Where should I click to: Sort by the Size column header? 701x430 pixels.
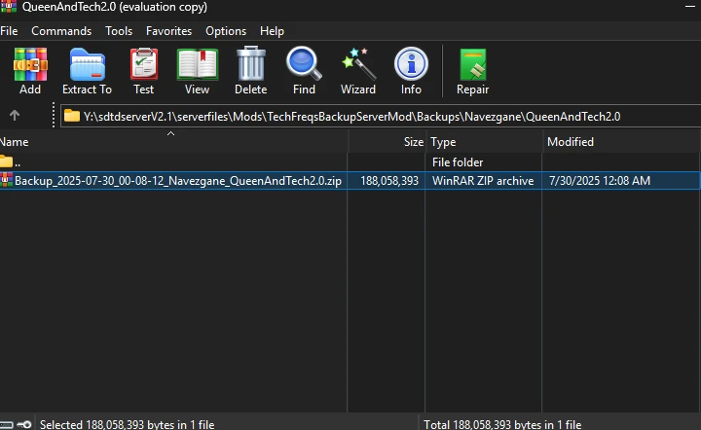click(x=387, y=142)
